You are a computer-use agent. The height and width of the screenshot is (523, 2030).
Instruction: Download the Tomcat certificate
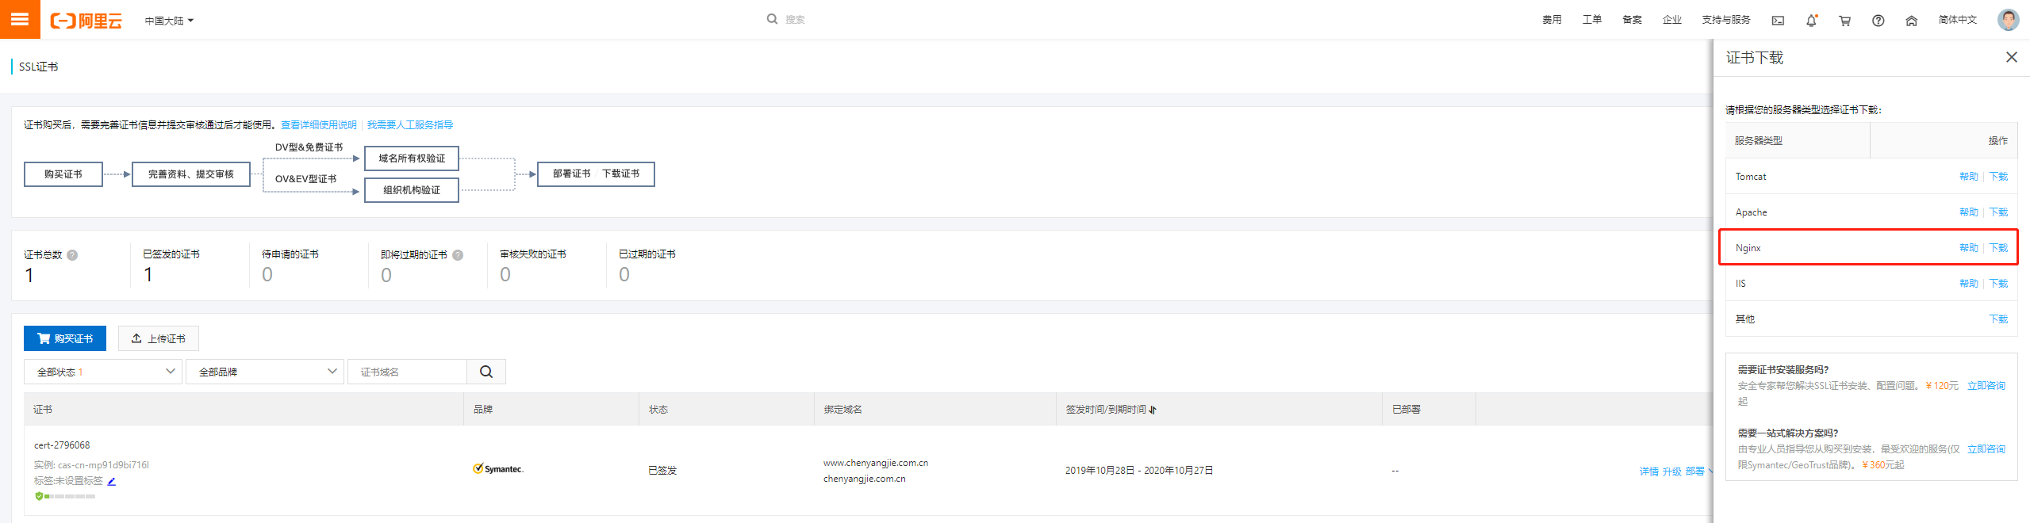tap(1998, 177)
